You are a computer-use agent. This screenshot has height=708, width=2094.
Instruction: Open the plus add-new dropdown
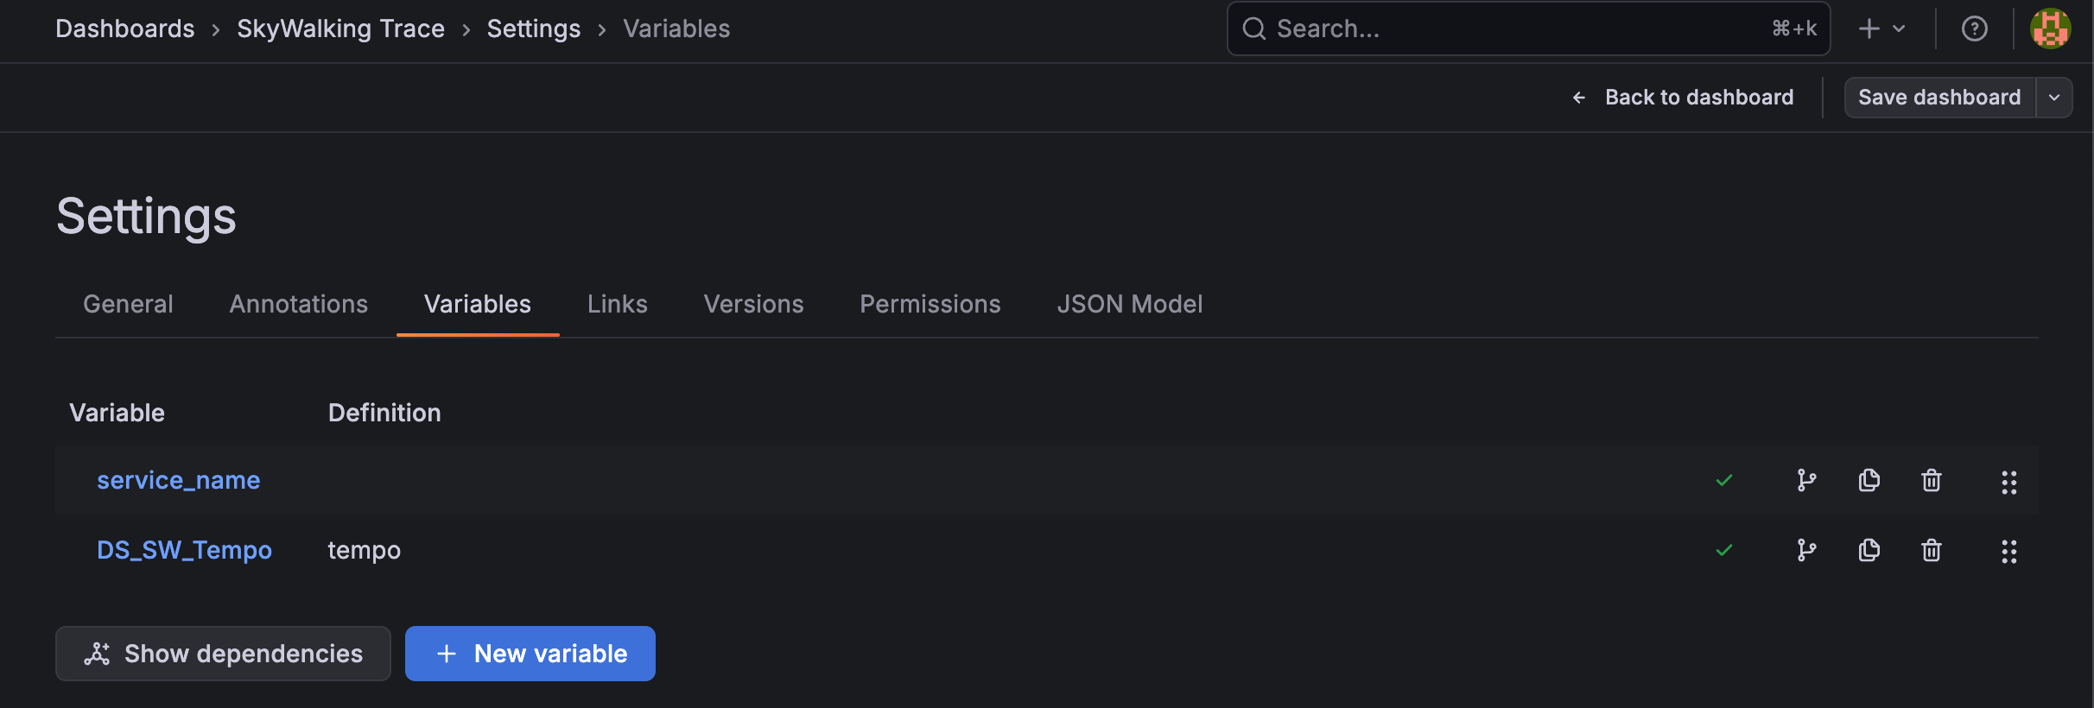(x=1881, y=29)
